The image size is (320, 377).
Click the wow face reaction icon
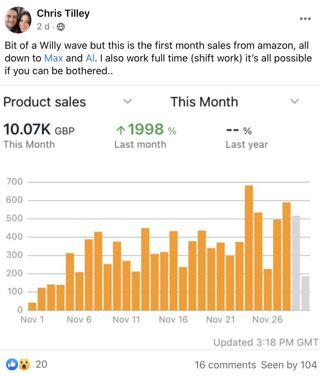24,364
